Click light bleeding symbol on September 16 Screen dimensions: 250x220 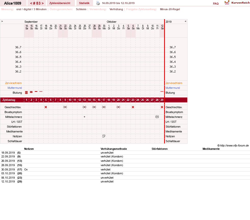click(36, 91)
